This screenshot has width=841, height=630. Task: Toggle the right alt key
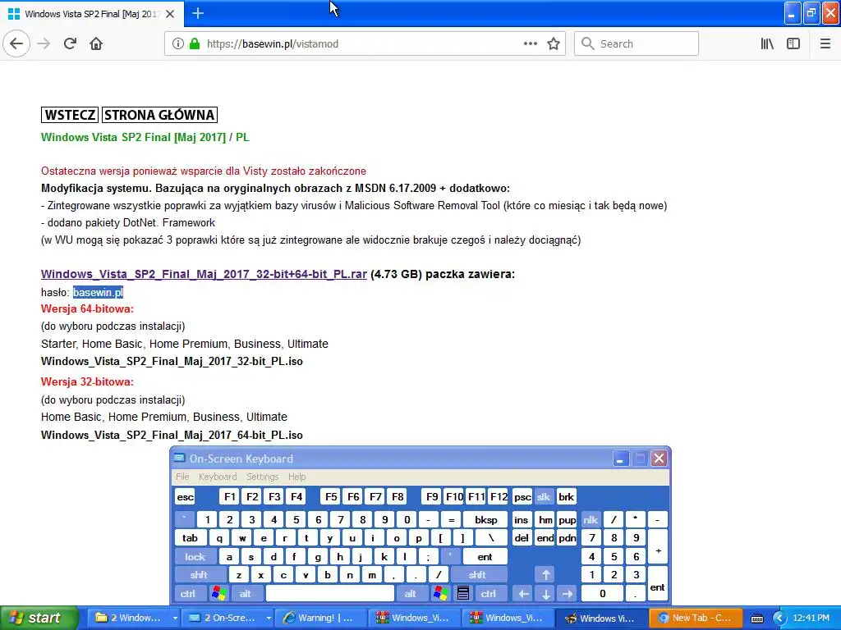(x=411, y=594)
